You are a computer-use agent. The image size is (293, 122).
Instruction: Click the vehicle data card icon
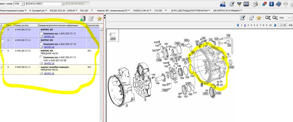pyautogui.click(x=223, y=4)
